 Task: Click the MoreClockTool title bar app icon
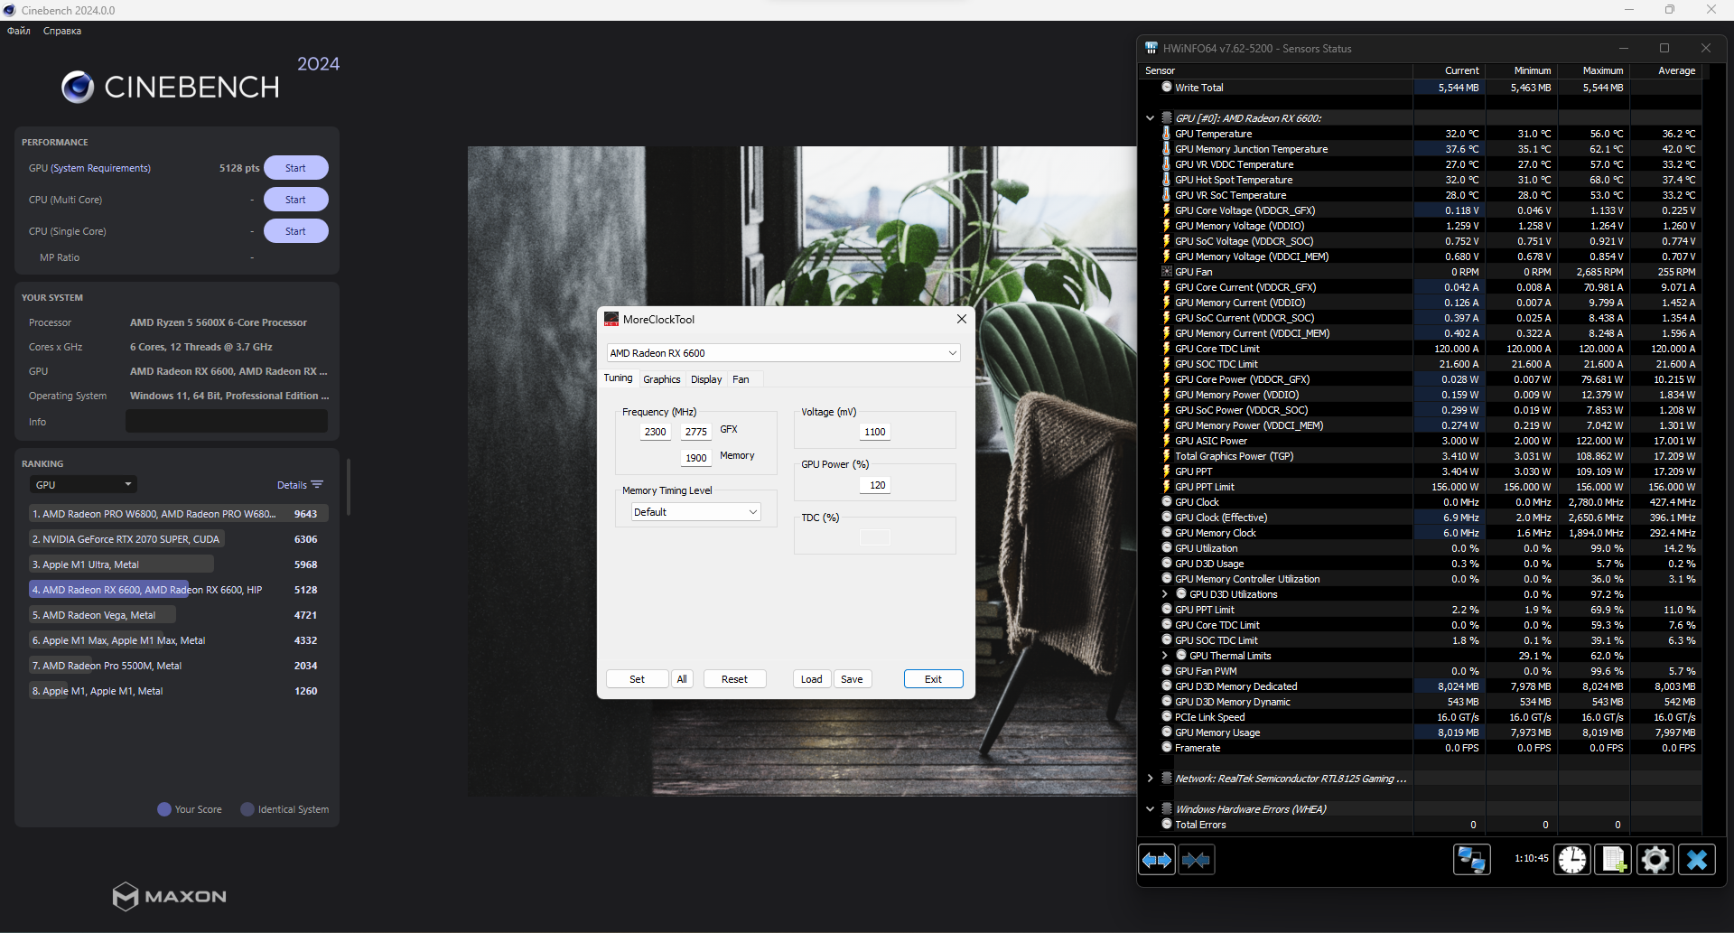pos(611,320)
